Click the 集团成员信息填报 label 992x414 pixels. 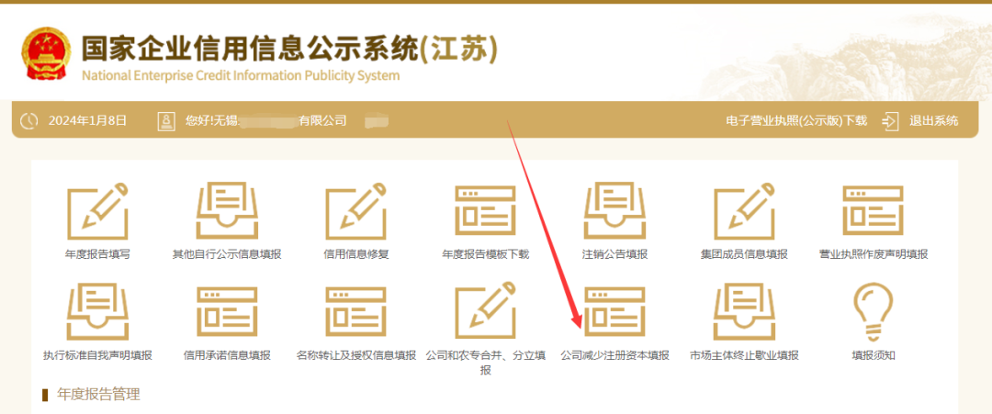click(744, 254)
